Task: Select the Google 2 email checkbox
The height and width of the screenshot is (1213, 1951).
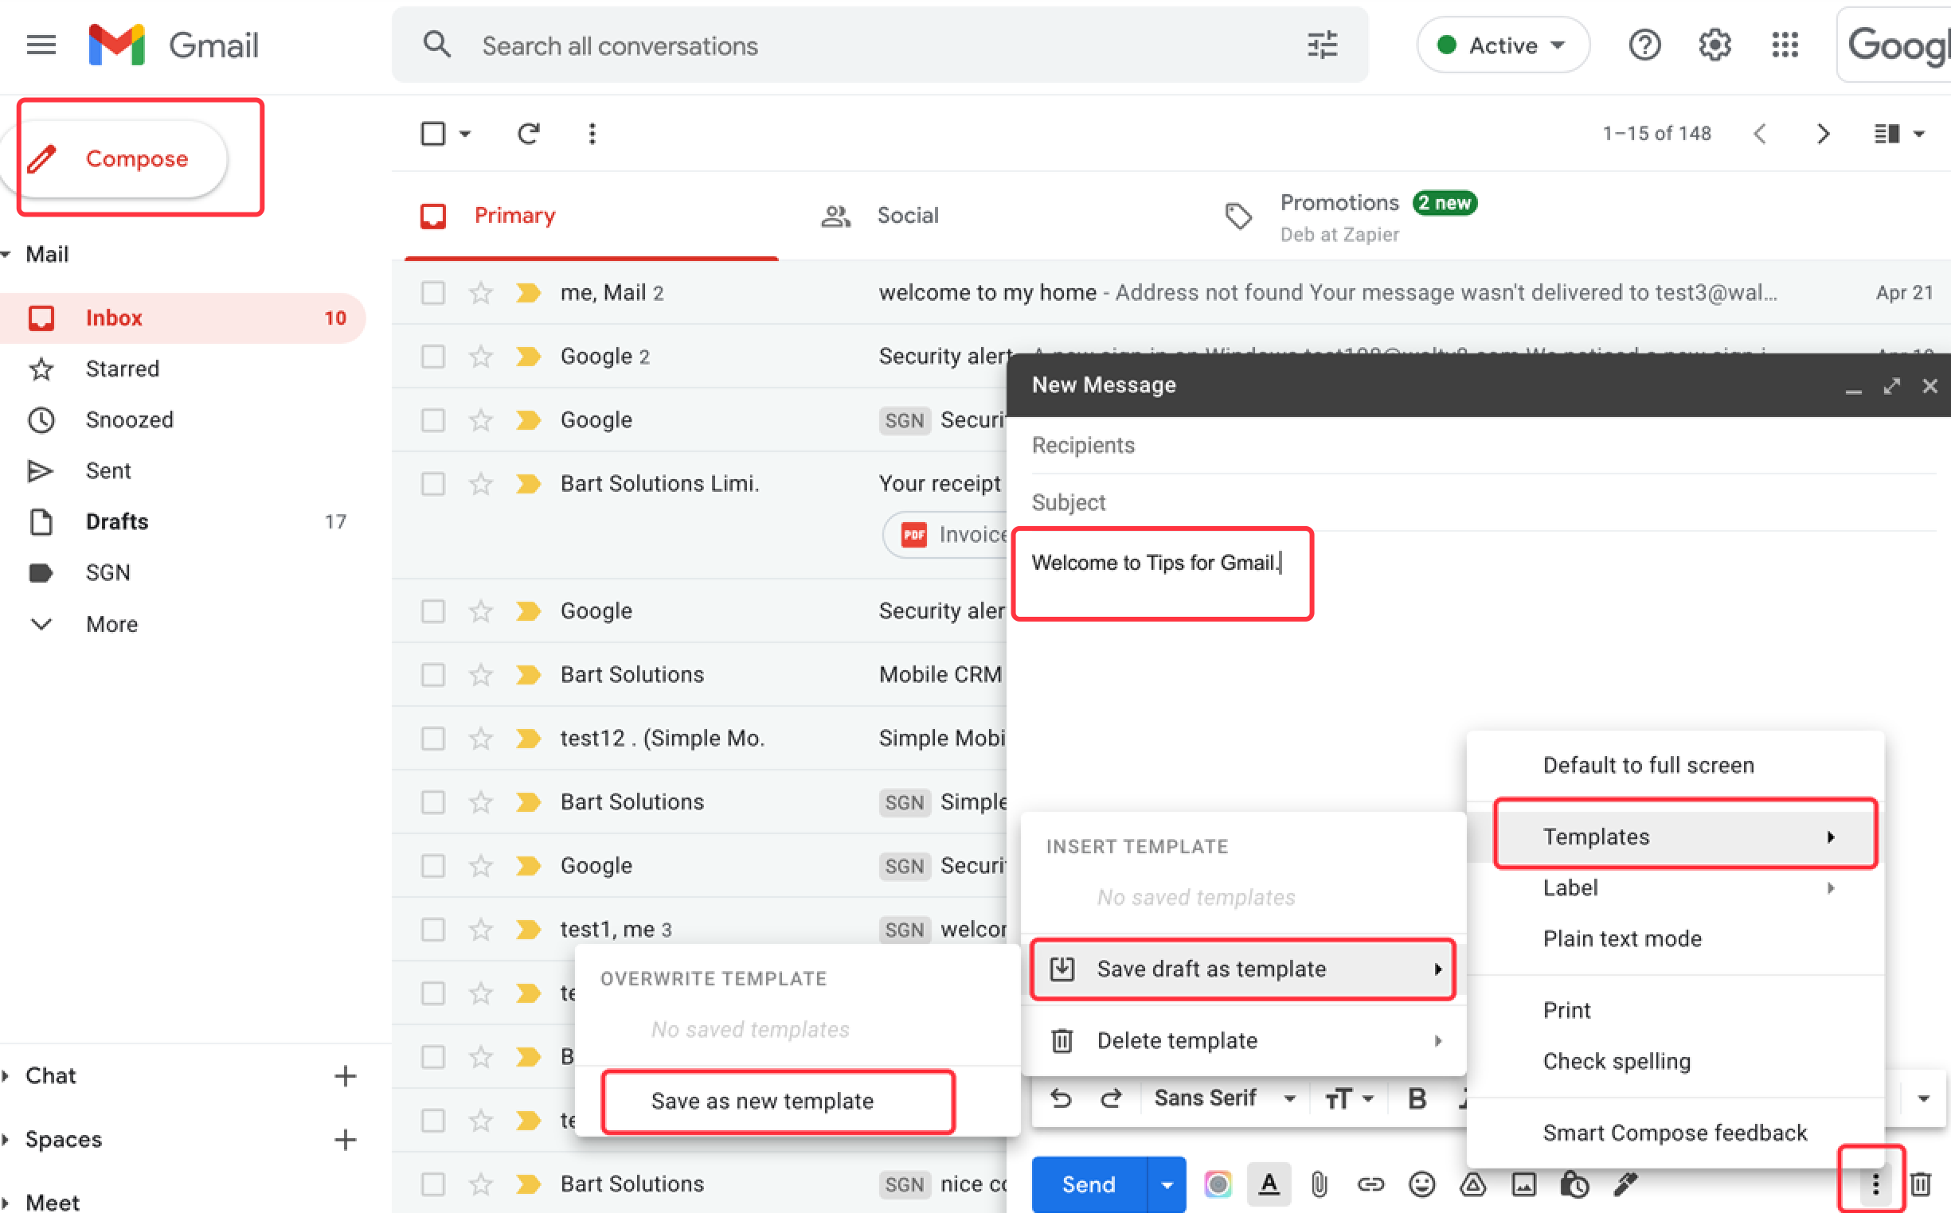Action: [x=432, y=357]
